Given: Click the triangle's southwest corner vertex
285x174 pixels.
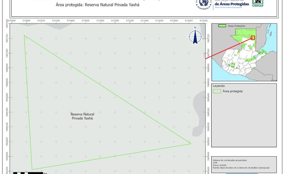Looking at the screenshot, I should coord(32,170).
